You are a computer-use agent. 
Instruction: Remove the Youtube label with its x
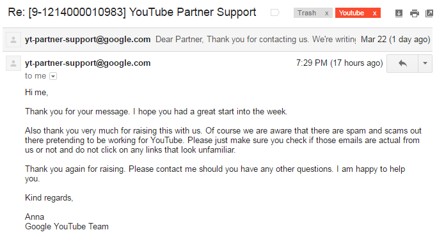[x=374, y=13]
